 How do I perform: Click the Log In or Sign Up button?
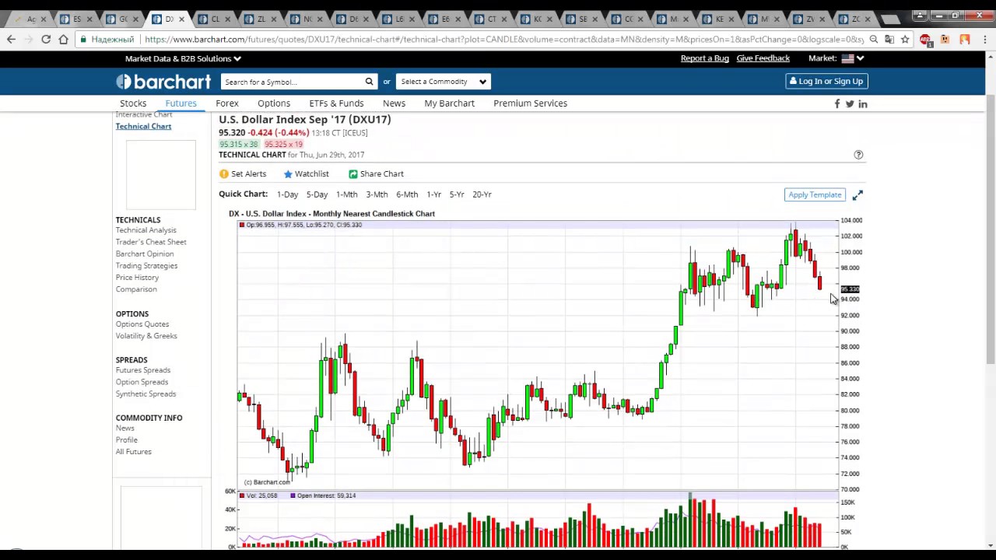tap(826, 81)
